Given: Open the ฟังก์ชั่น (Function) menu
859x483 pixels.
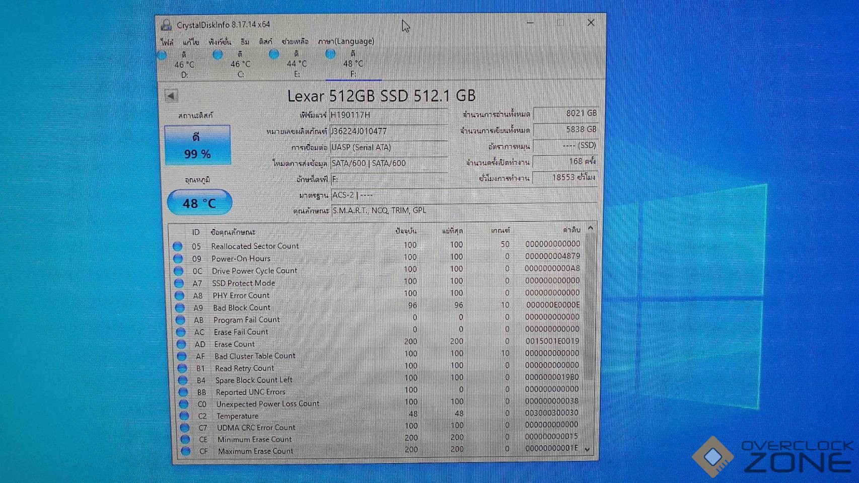Looking at the screenshot, I should (220, 42).
